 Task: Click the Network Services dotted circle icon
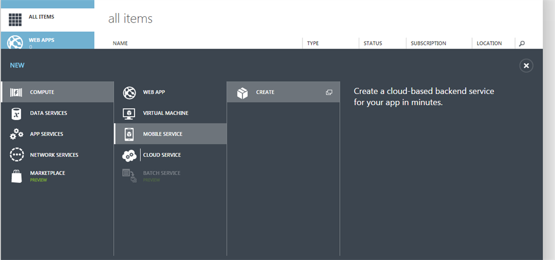pos(16,155)
